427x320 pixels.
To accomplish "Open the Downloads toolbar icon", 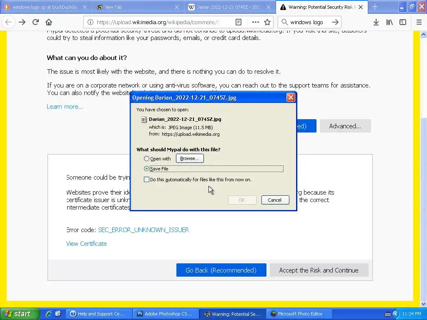I will click(x=376, y=22).
